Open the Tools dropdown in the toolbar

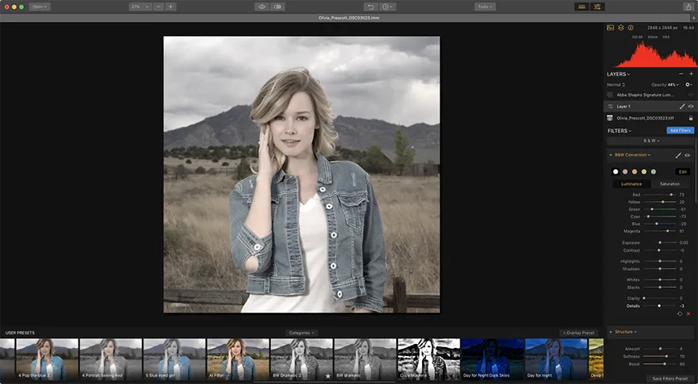click(485, 6)
